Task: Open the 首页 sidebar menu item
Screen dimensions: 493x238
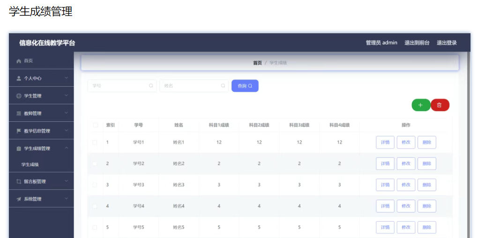Action: (42, 61)
